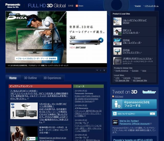Open the celebrity 3D VIERA experience article link
This screenshot has height=141, width=164.
coord(39,95)
